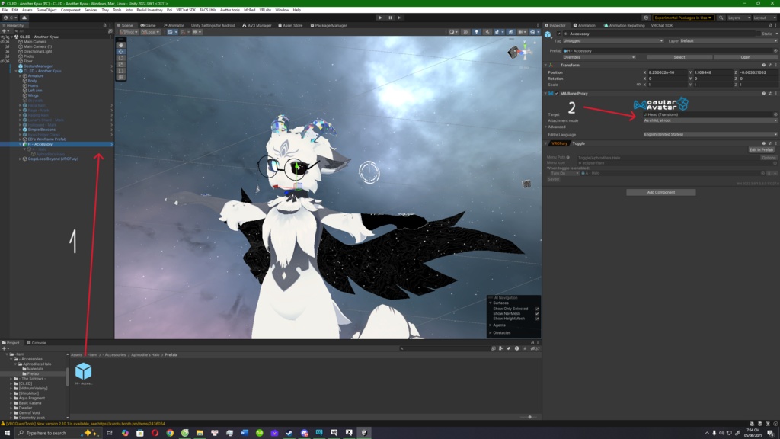Image resolution: width=780 pixels, height=439 pixels.
Task: Open the Pivot handle position dropdown
Action: tap(129, 32)
